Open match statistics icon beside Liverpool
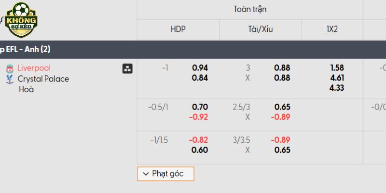The width and height of the screenshot is (386, 193). coord(127,69)
